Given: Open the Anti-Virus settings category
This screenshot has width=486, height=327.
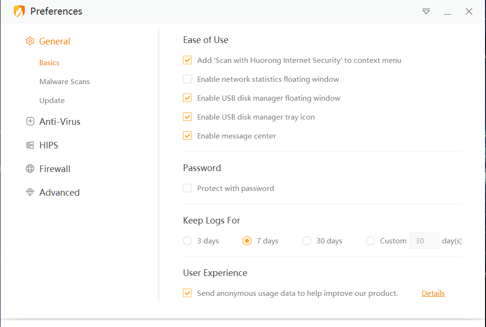Looking at the screenshot, I should pyautogui.click(x=60, y=121).
